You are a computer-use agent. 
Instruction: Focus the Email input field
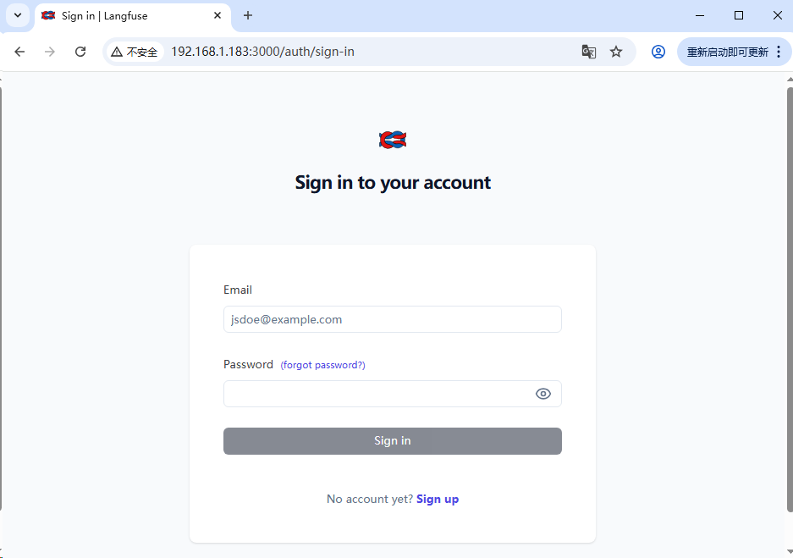pos(392,319)
